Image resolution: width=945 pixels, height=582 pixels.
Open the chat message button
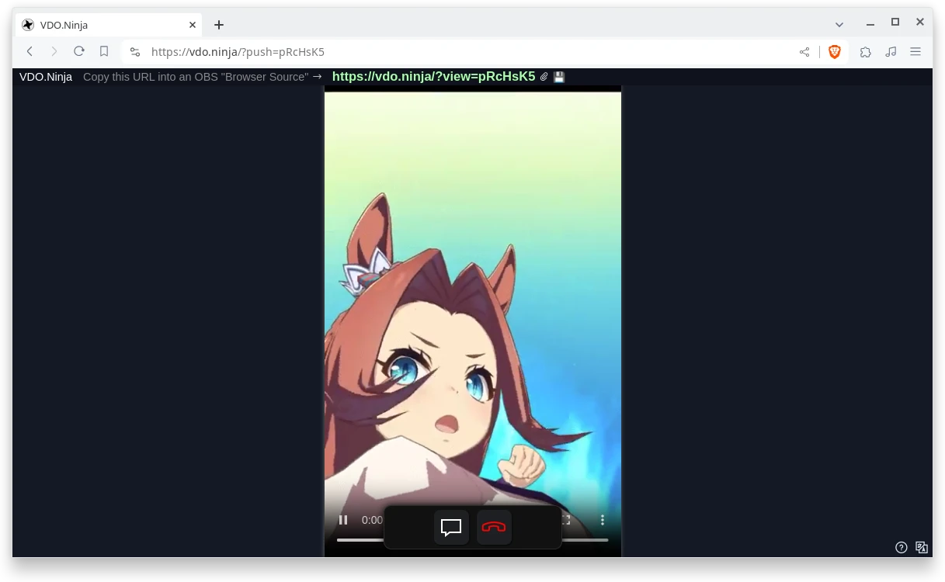click(451, 527)
